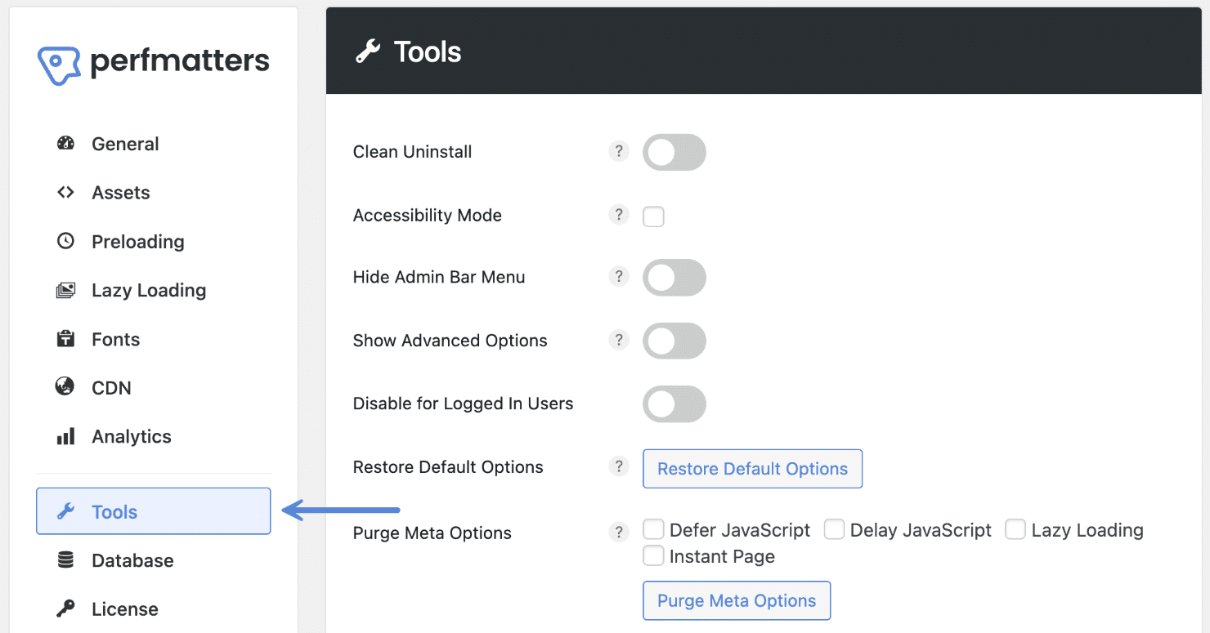Click the Purge Meta Options button
Image resolution: width=1210 pixels, height=633 pixels.
(x=736, y=600)
